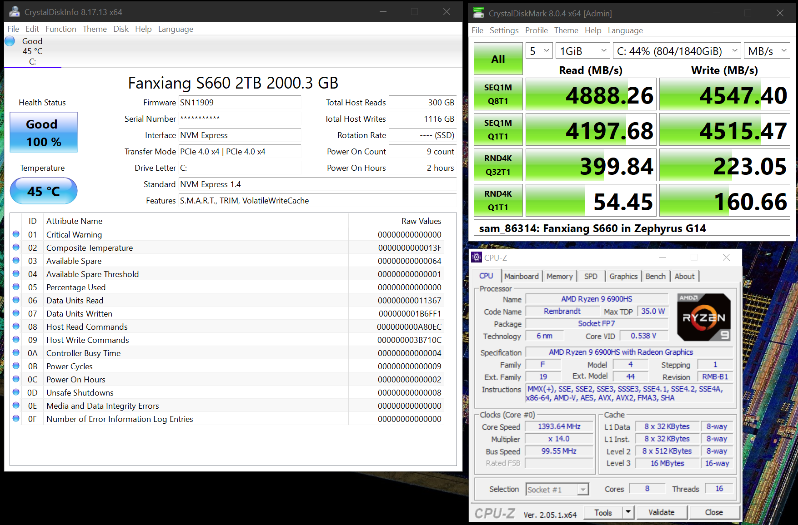Click the comment field reading sam_86314: Fanxiang S660
The image size is (798, 525).
[x=632, y=228]
